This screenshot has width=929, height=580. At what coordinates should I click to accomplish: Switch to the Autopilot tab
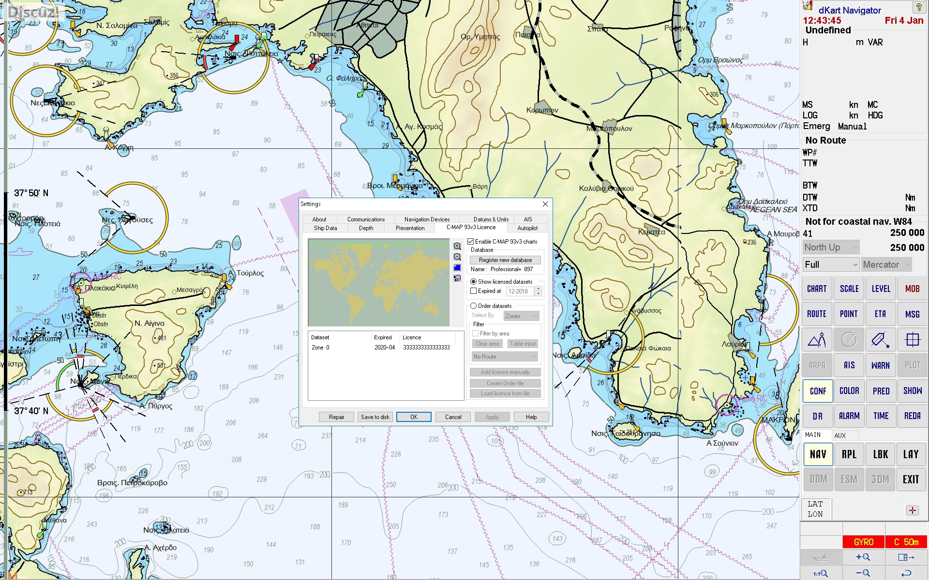point(527,228)
